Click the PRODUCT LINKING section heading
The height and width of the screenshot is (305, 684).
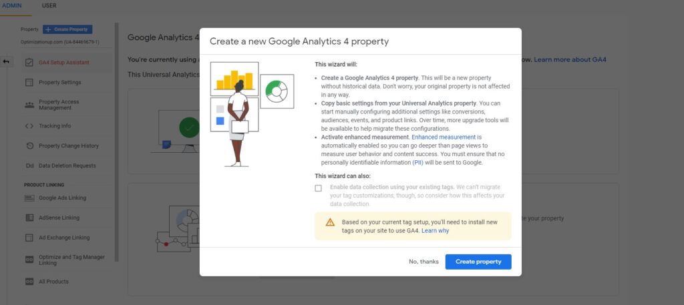44,185
